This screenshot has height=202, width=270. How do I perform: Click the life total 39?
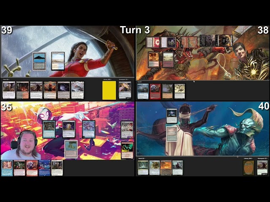click(7, 30)
